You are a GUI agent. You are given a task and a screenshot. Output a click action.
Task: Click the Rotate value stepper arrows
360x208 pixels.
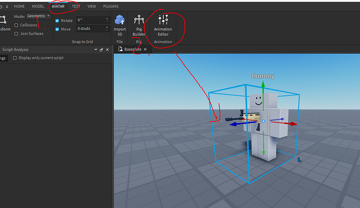tap(107, 20)
